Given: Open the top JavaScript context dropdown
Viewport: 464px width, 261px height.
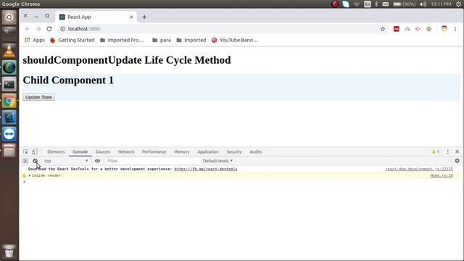Looking at the screenshot, I should [66, 161].
